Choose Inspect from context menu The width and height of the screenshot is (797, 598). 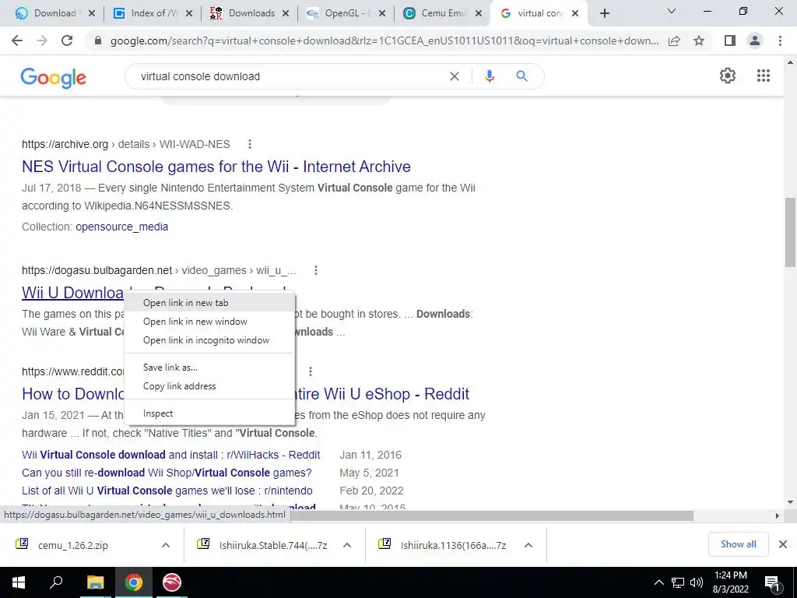[209, 413]
